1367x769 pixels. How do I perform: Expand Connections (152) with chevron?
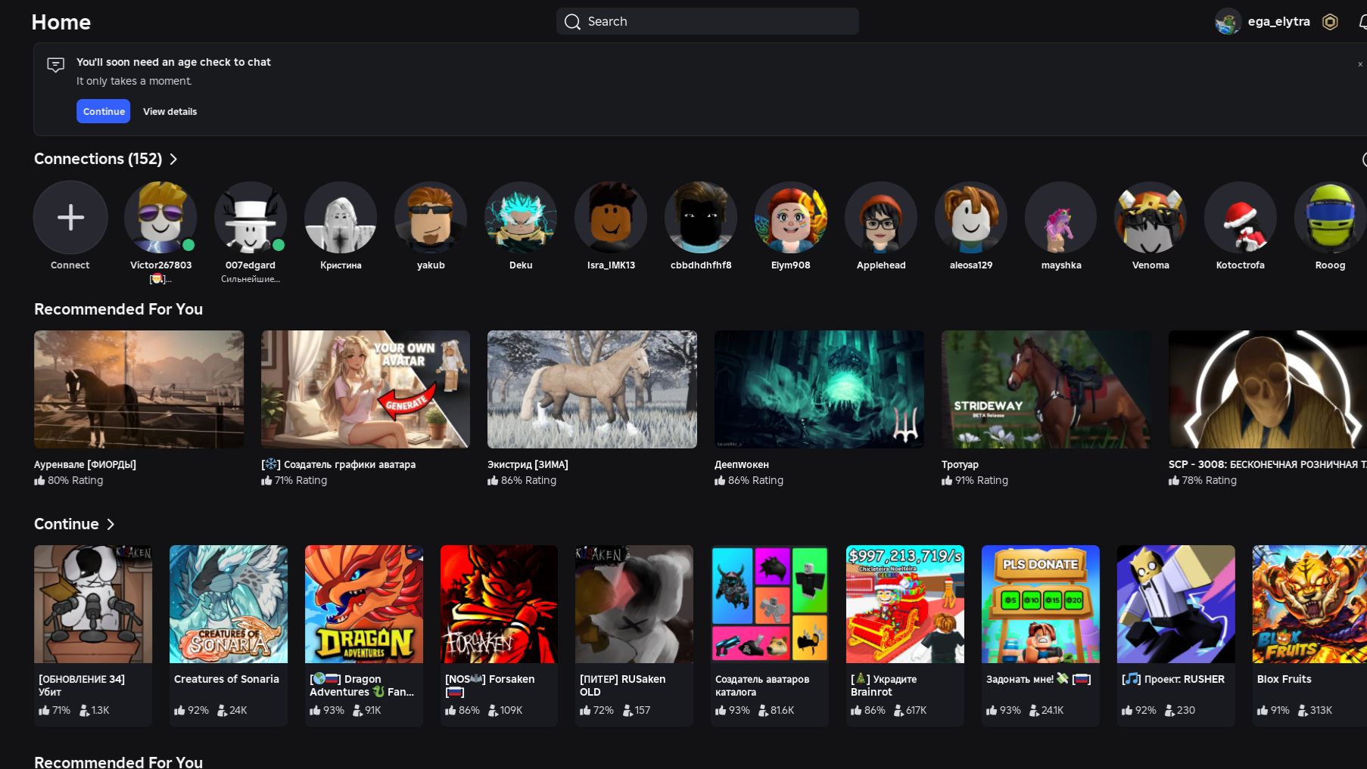[x=173, y=160]
